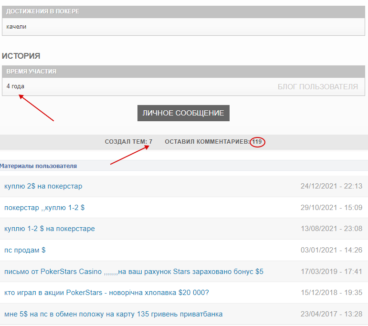The image size is (368, 326).
Task: Open the 'письмо от PokerStars Casino' topic
Action: click(x=134, y=272)
